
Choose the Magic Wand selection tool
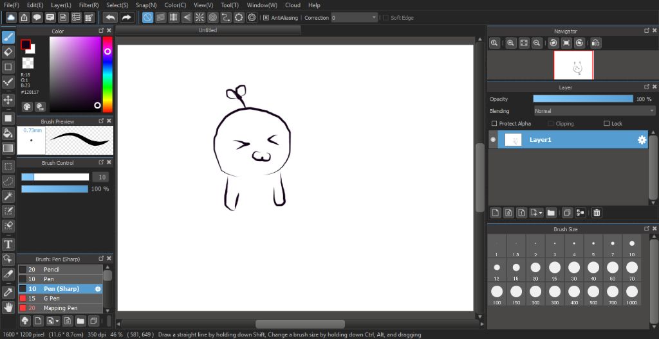point(8,196)
